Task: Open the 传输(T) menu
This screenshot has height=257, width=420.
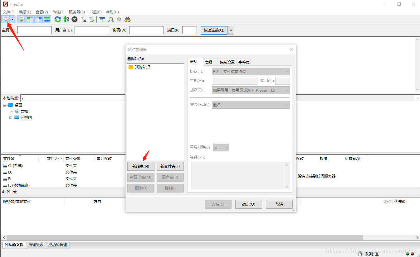Action: coord(58,12)
